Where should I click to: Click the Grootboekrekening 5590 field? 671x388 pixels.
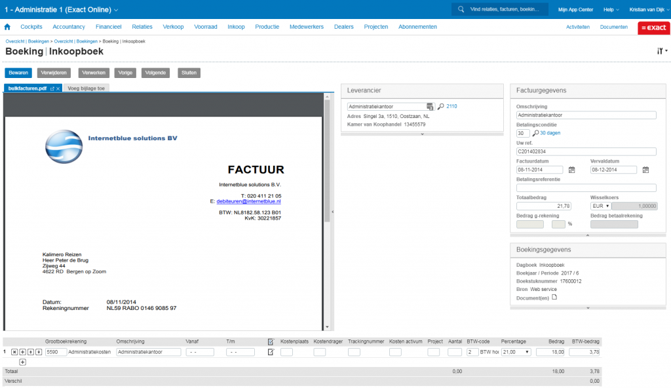[56, 352]
